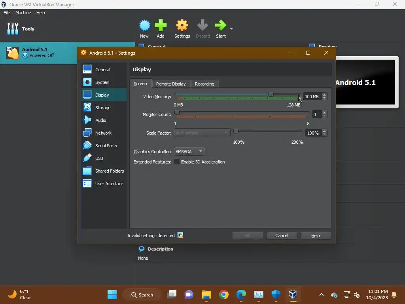Increase Scale Factor with spinner up arrow
Viewport: 405px width, 304px height.
(x=324, y=131)
